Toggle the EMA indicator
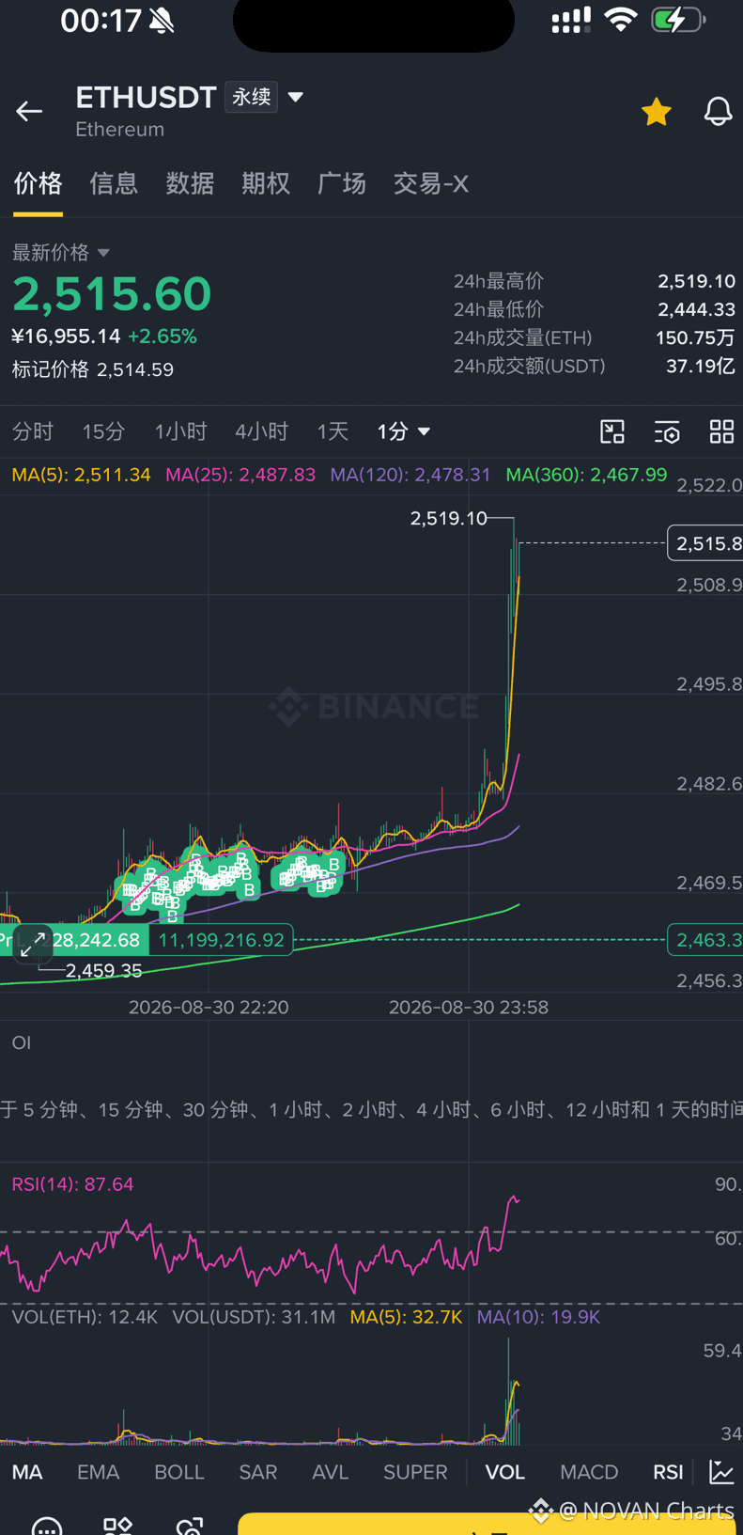The image size is (743, 1535). (x=98, y=1472)
